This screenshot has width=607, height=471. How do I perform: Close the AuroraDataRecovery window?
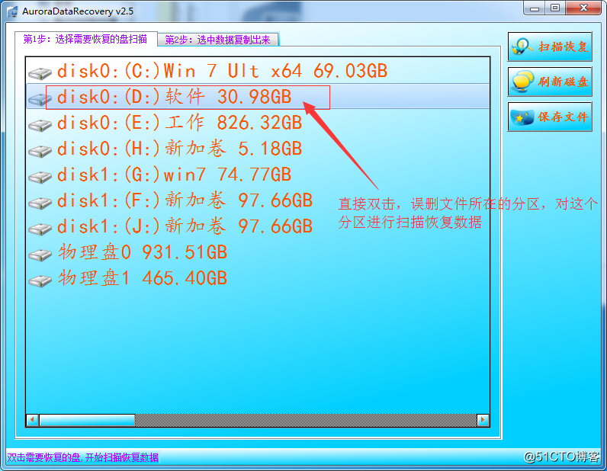point(584,8)
